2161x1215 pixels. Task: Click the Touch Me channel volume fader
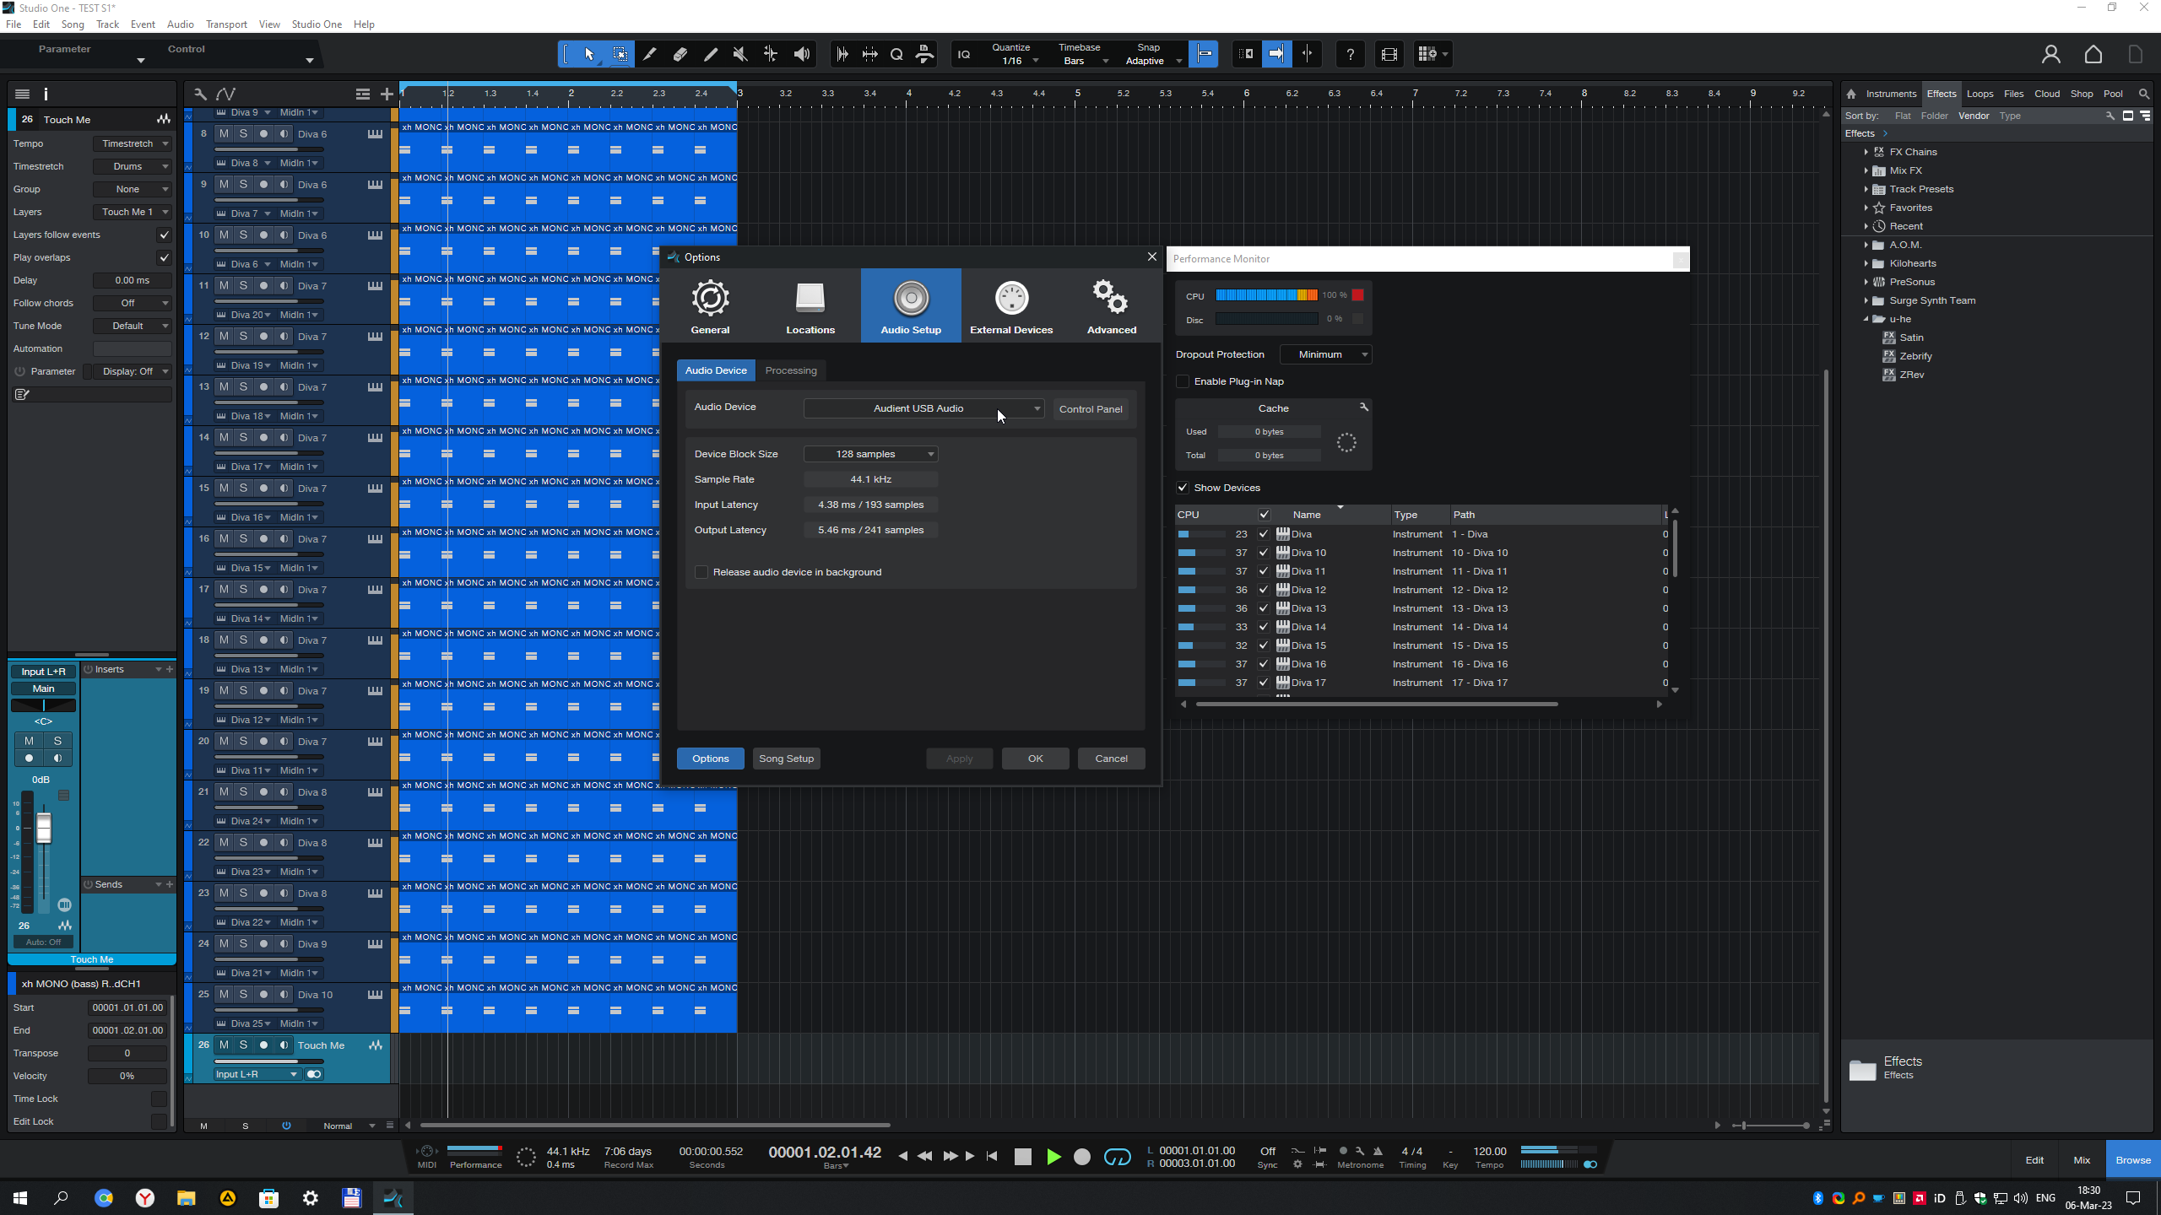[44, 828]
